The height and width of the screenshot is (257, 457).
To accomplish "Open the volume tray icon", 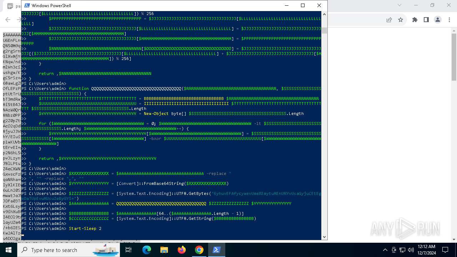I will pyautogui.click(x=411, y=250).
